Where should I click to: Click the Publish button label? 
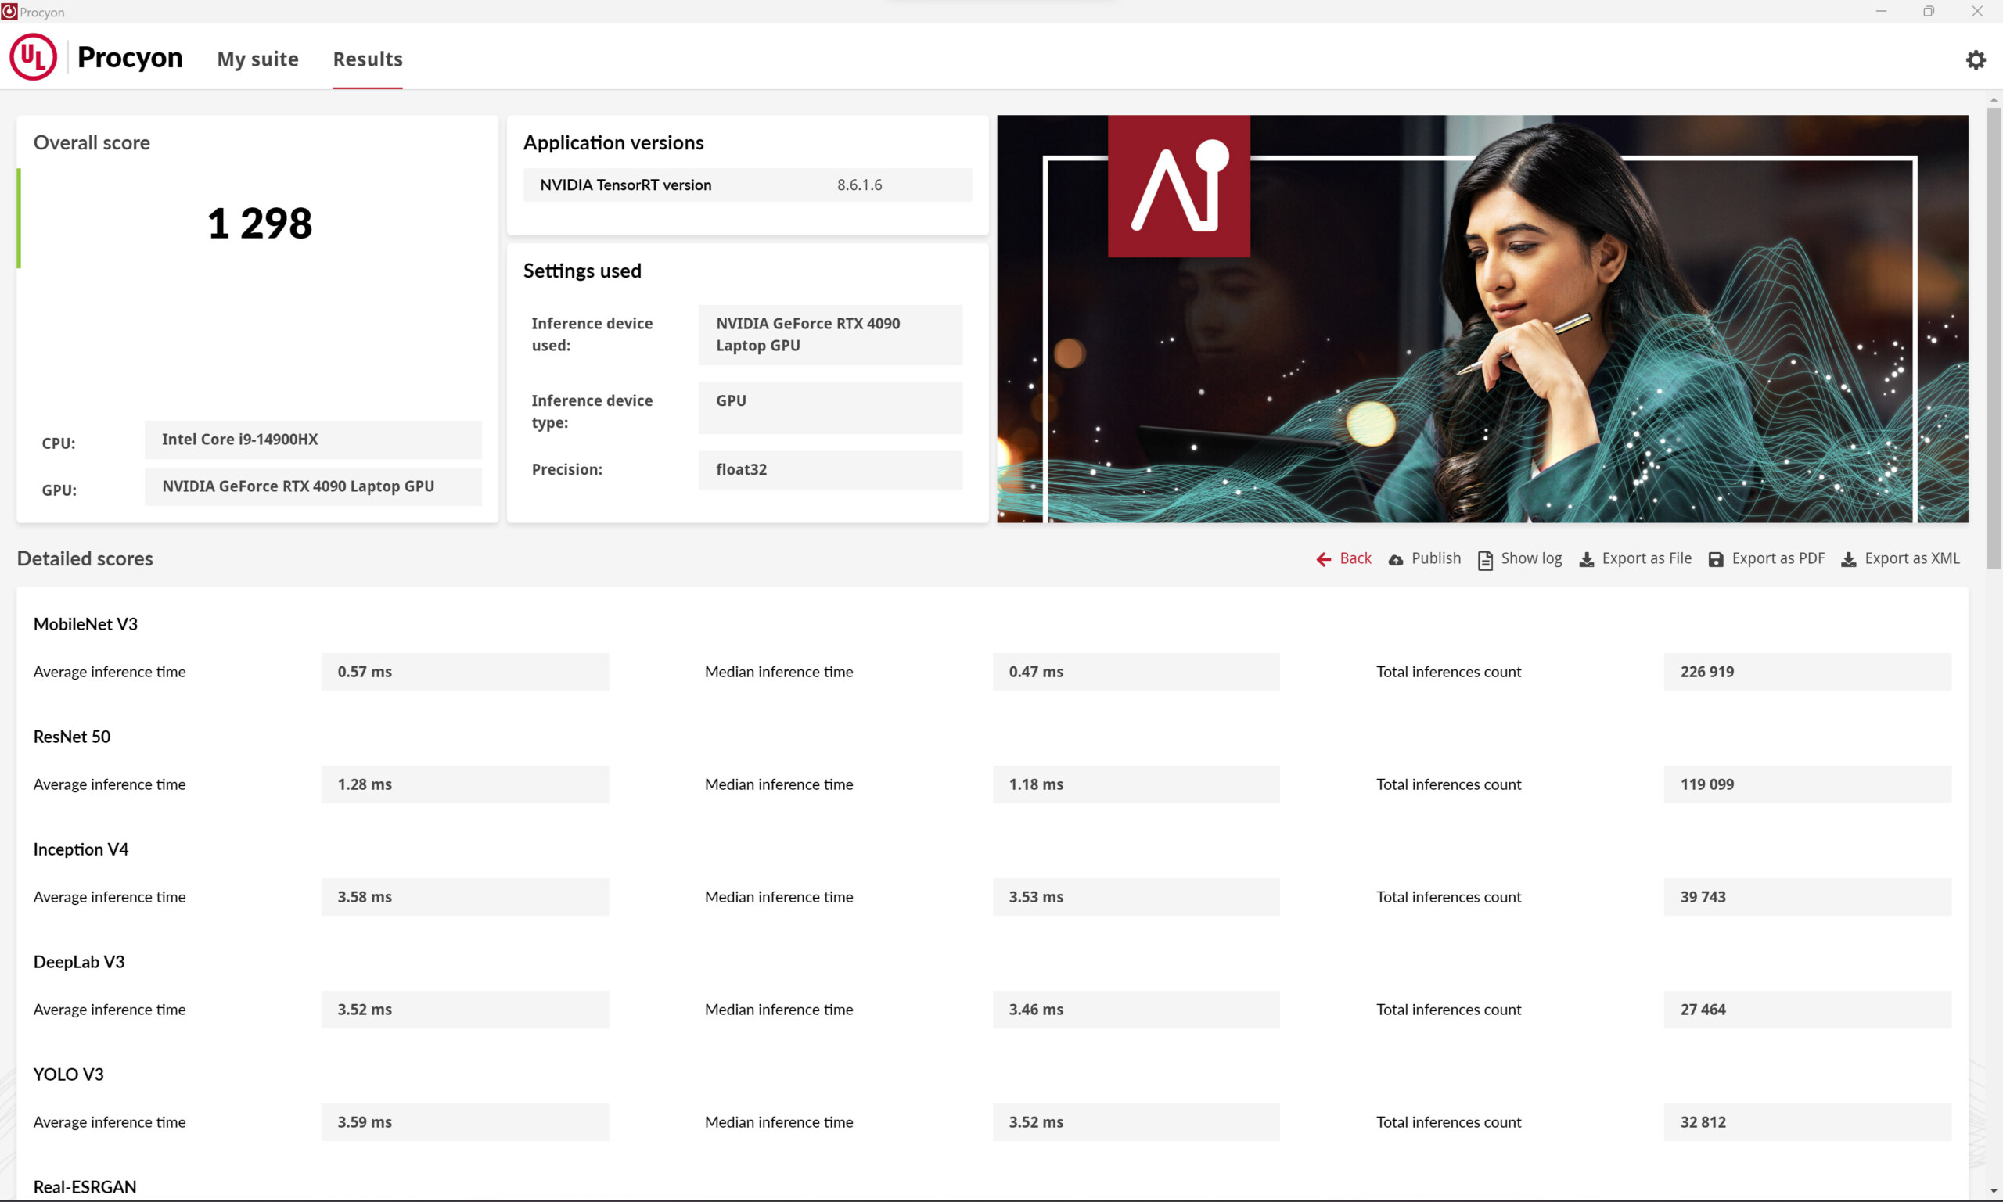[1436, 558]
